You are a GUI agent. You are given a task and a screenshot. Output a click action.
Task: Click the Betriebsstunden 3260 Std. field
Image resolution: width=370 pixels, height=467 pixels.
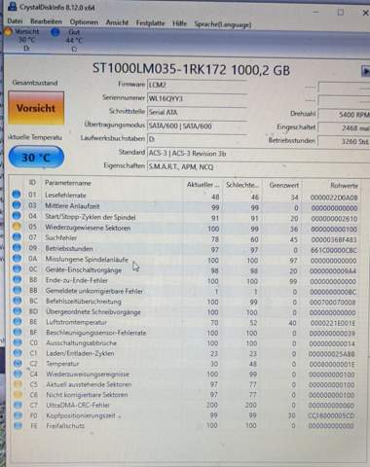344,141
